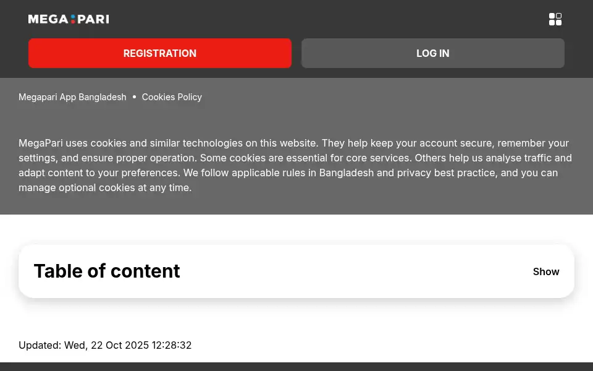Click the Table of content heading
Screen dimensions: 593x371
pos(107,271)
